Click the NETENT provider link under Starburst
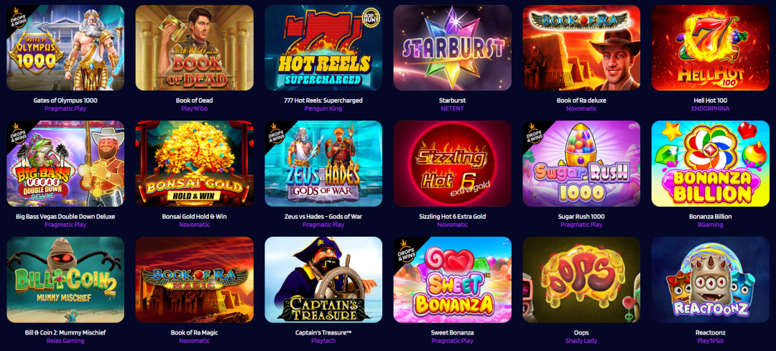The image size is (776, 351). 453,109
